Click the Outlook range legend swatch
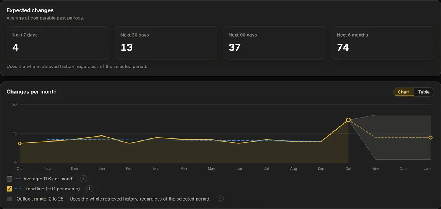Screen dimensions: 441x209 tap(9, 199)
